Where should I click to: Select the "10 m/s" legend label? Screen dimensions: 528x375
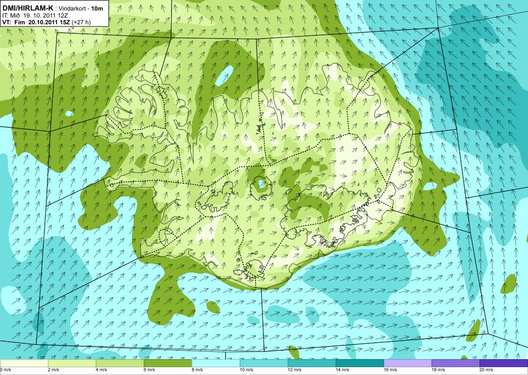[x=247, y=370]
